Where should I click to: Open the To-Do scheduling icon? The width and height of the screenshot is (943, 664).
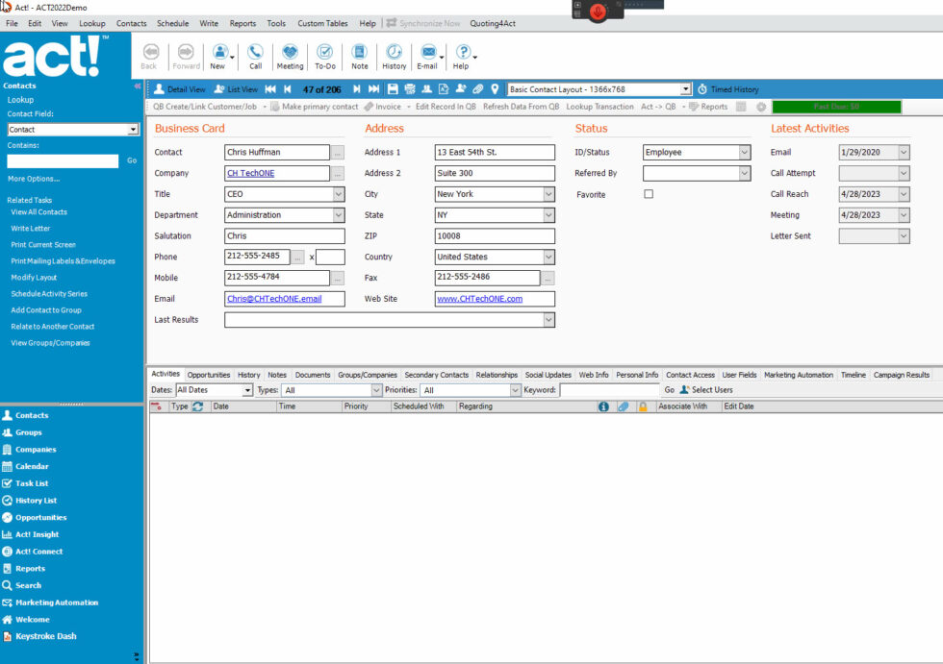click(x=325, y=56)
